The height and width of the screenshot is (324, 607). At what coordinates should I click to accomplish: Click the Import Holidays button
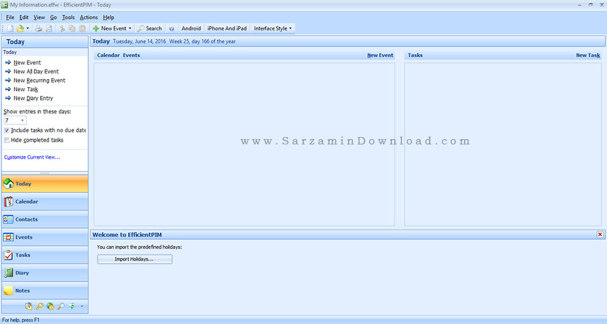135,259
